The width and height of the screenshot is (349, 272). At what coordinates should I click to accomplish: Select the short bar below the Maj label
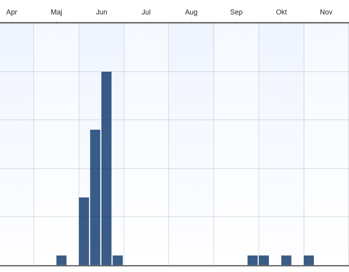click(61, 260)
